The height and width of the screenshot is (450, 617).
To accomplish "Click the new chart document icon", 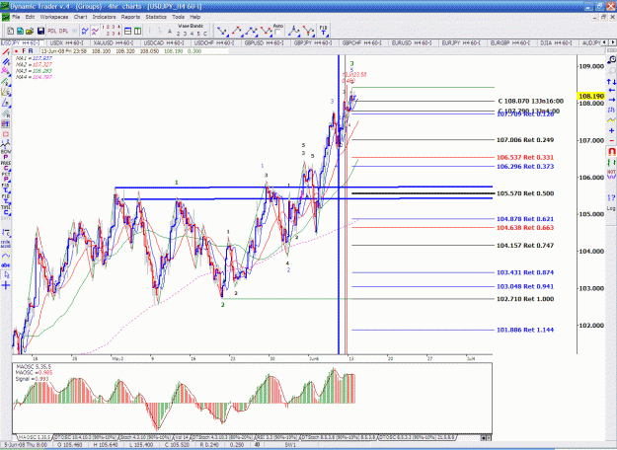I will [x=11, y=31].
